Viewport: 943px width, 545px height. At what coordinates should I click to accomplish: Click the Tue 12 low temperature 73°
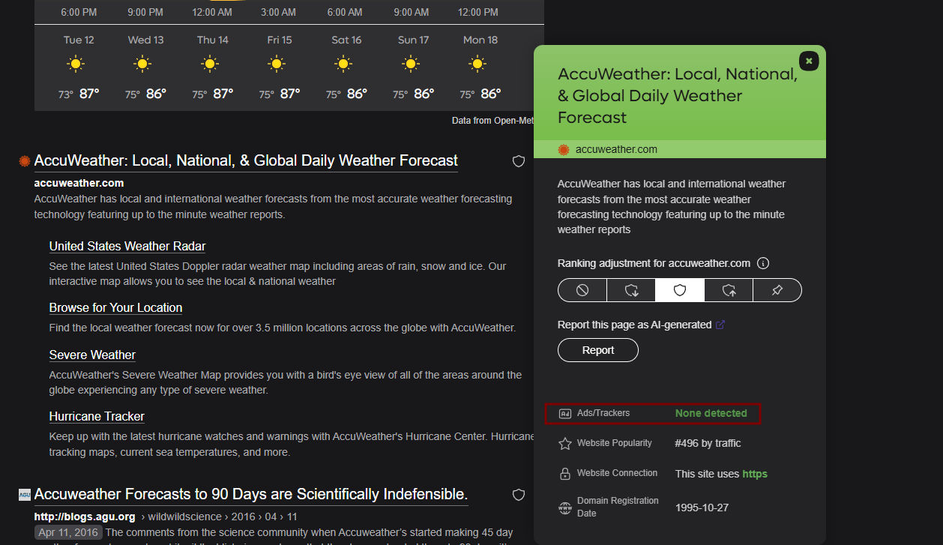(x=66, y=95)
